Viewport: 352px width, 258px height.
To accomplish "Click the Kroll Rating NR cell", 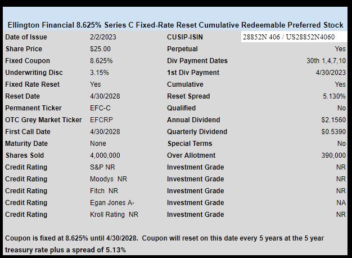I will (114, 215).
